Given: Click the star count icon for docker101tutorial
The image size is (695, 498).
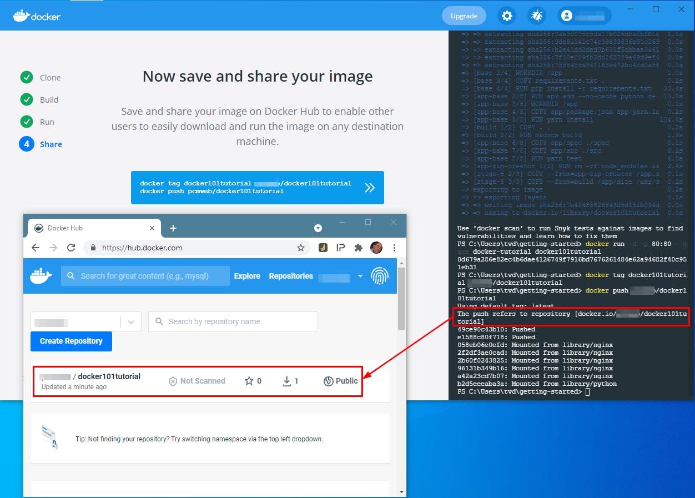Looking at the screenshot, I should (249, 381).
